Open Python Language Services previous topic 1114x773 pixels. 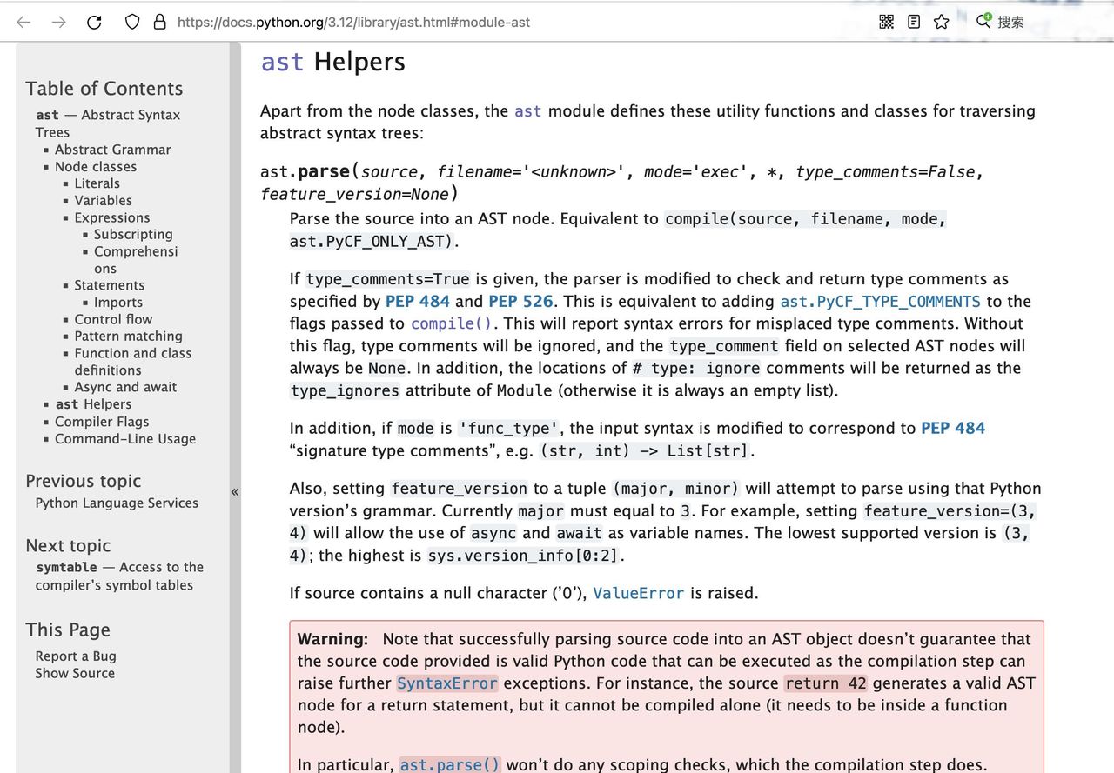(x=117, y=503)
